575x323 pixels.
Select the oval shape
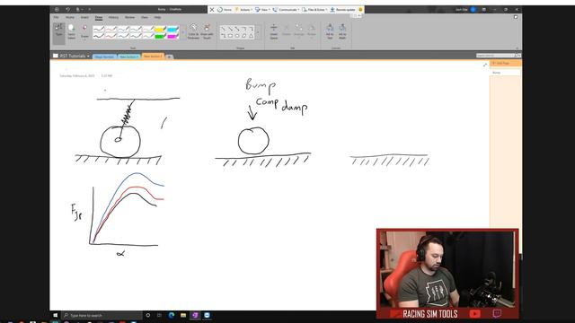click(x=237, y=36)
